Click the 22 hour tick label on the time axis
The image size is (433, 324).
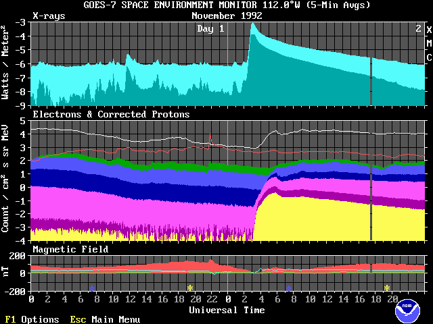pos(212,299)
